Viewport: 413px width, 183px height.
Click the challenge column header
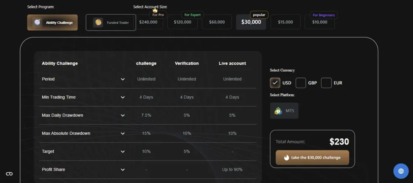pos(146,63)
